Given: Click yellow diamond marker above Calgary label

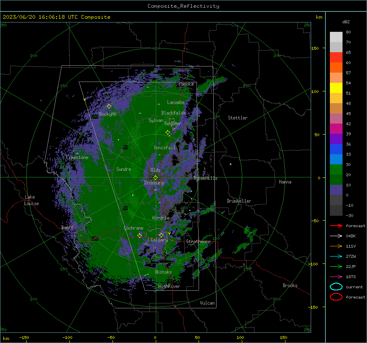Looking at the screenshot, I should 161,235.
